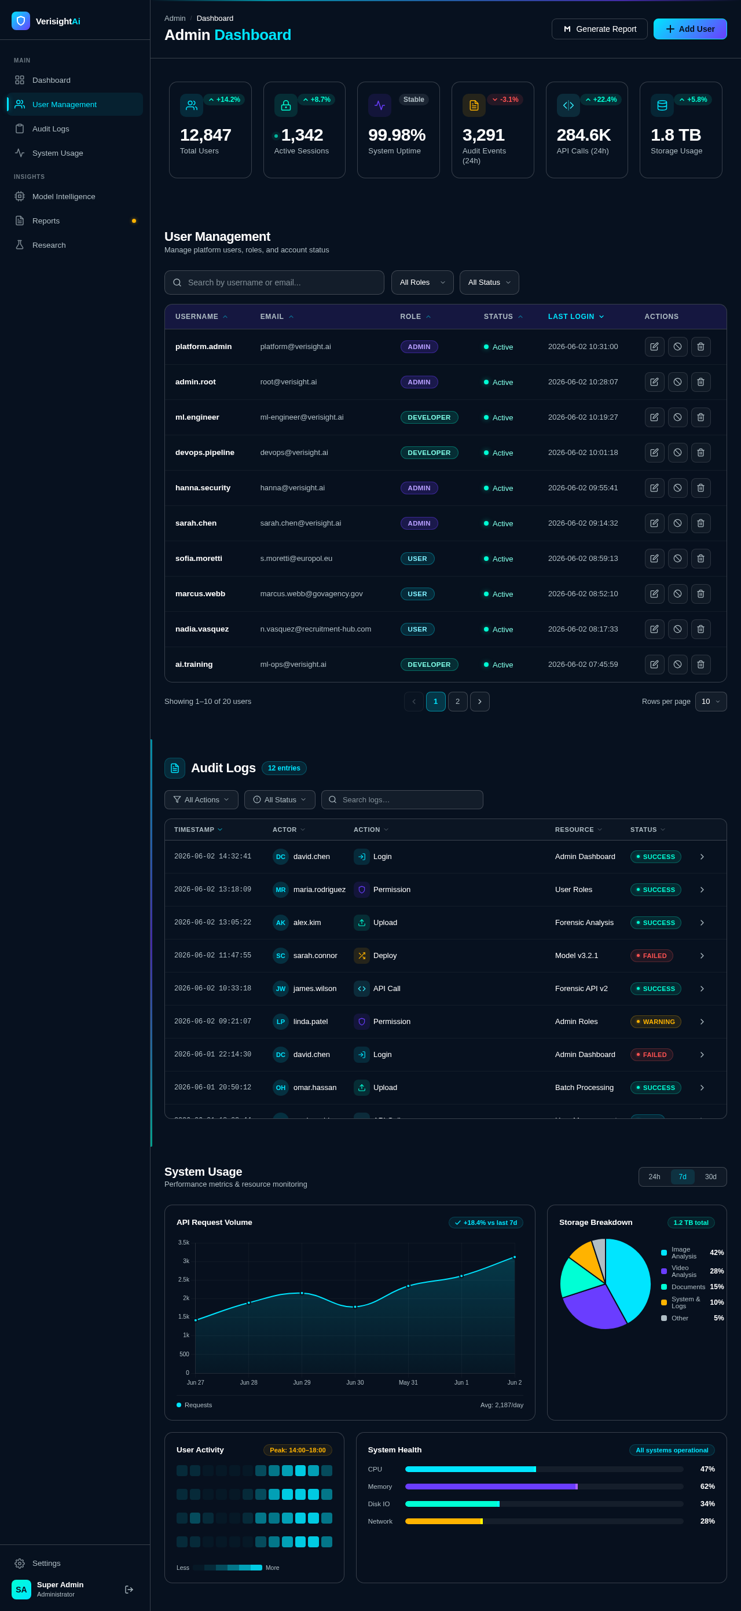This screenshot has height=1611, width=741.
Task: Click the Image Analysis legend swatch
Action: (664, 1253)
